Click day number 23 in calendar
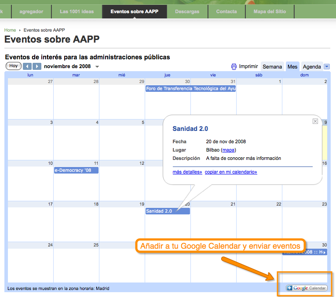This screenshot has height=297, width=336. 325,204
